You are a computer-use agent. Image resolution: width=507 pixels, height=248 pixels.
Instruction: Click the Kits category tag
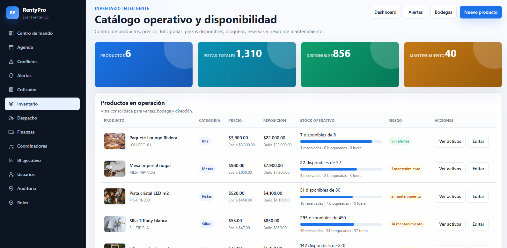[x=205, y=141]
